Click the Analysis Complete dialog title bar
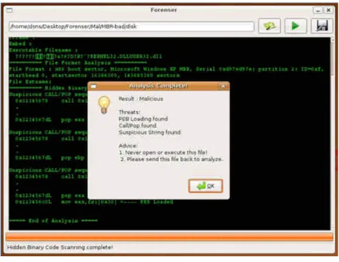Viewport: 339px width, 262px height. tap(158, 86)
